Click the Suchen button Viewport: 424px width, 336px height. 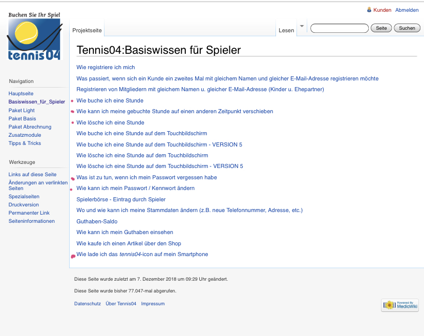[x=407, y=28]
